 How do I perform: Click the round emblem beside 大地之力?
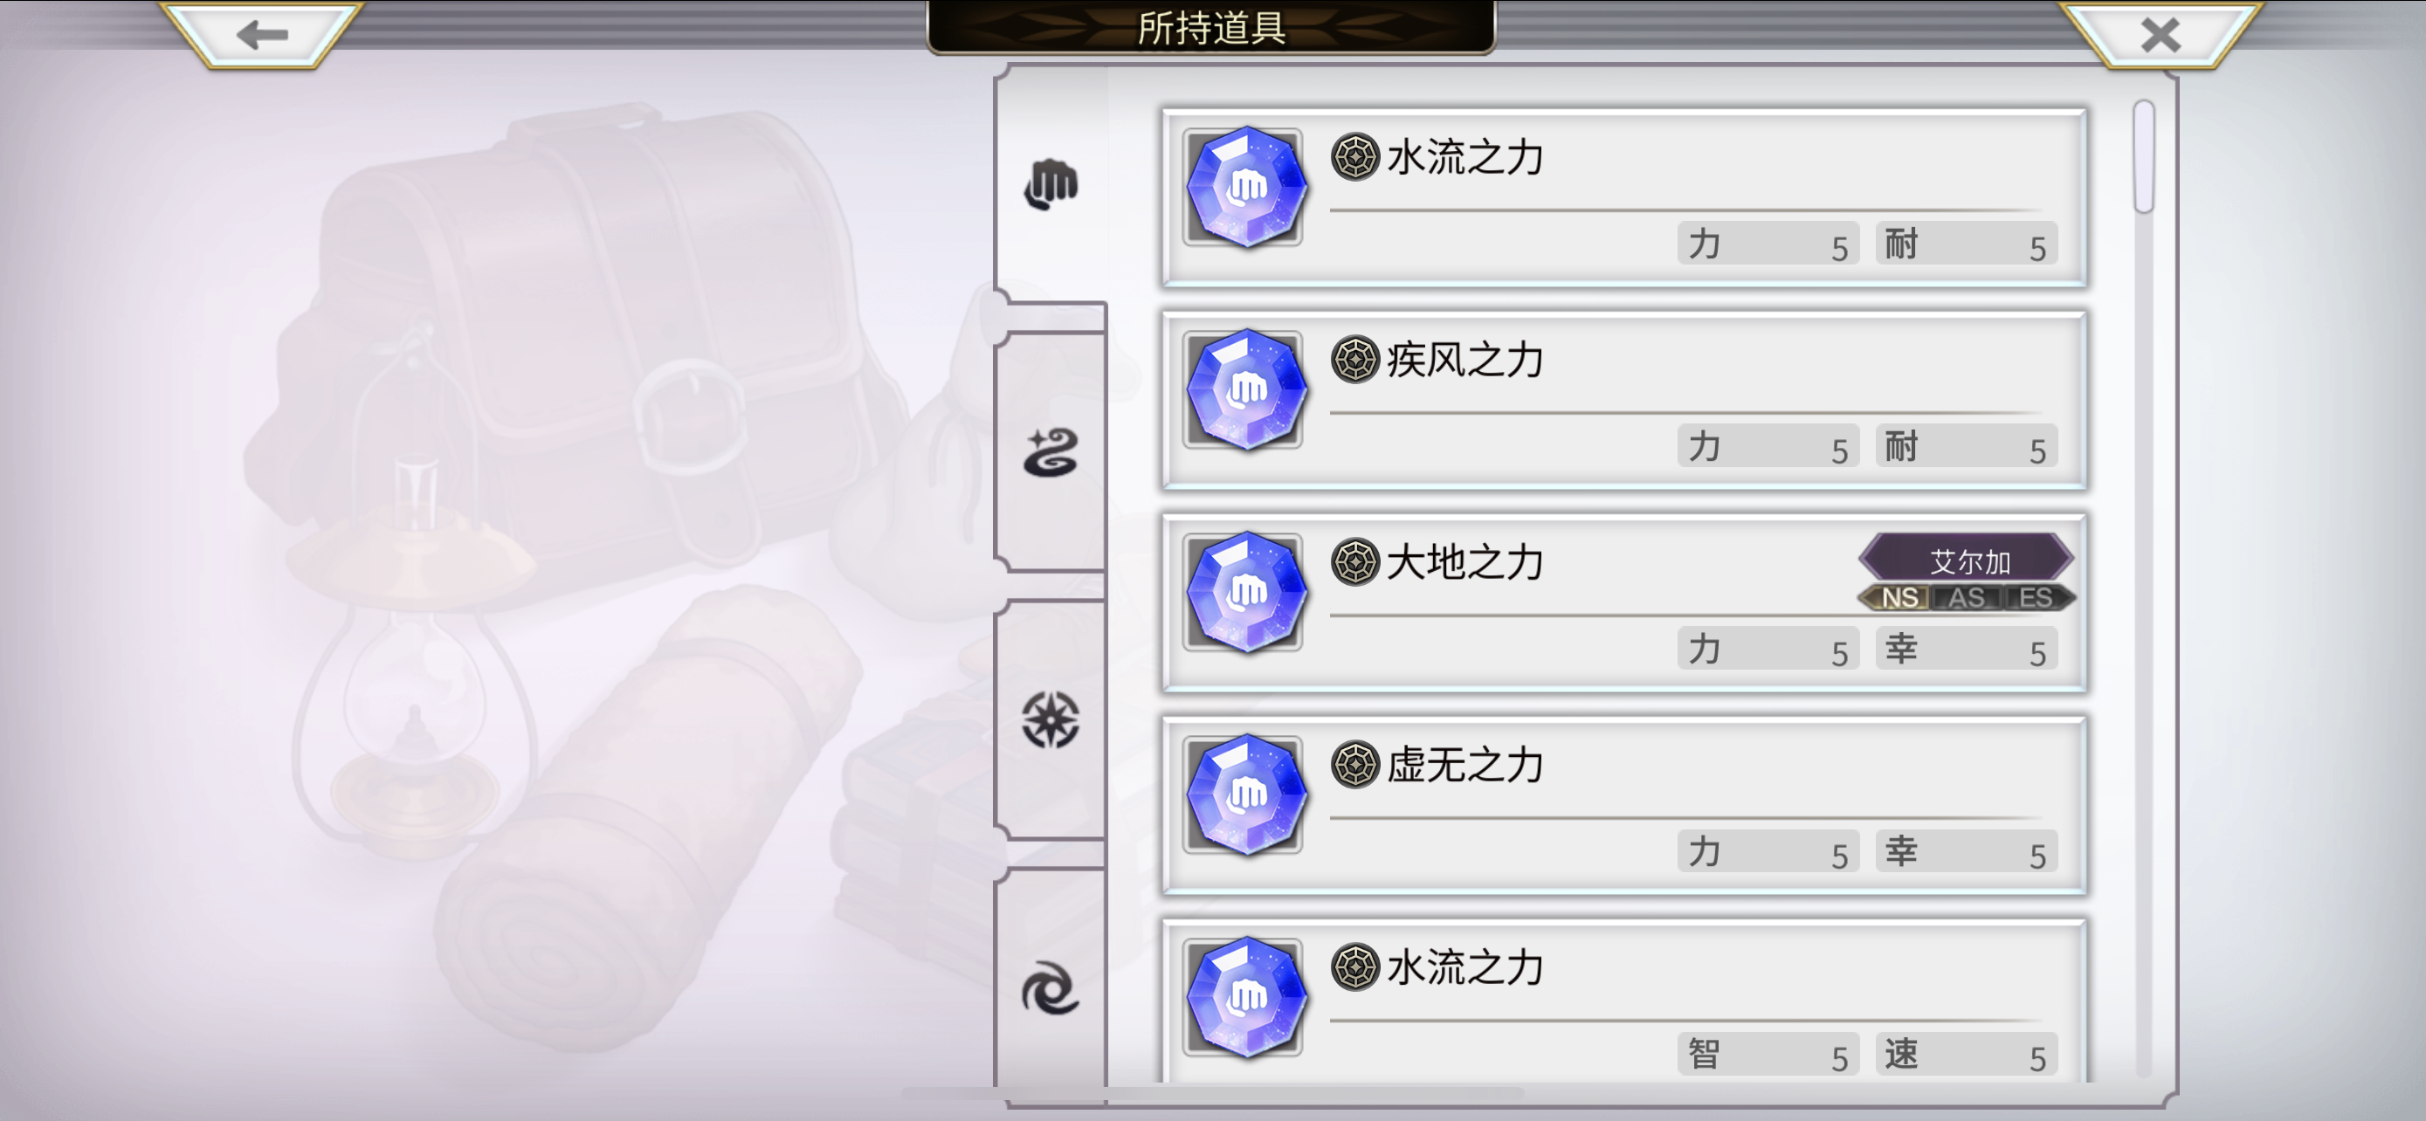(x=1355, y=562)
